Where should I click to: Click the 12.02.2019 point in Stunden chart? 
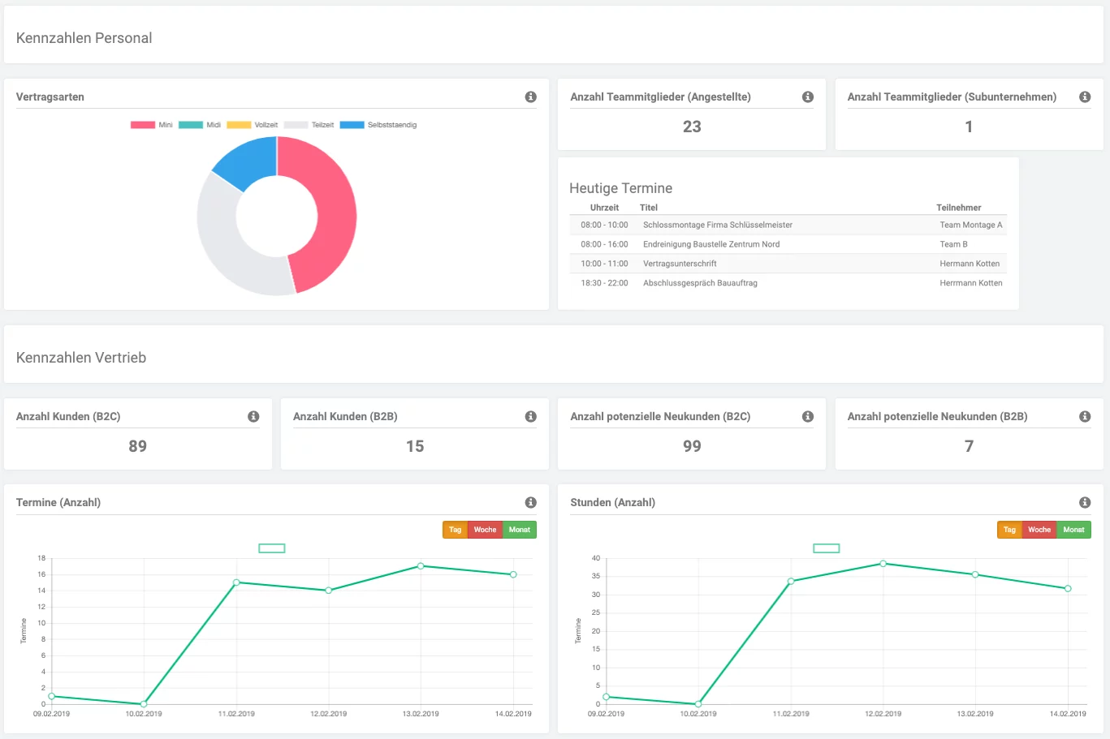point(883,564)
